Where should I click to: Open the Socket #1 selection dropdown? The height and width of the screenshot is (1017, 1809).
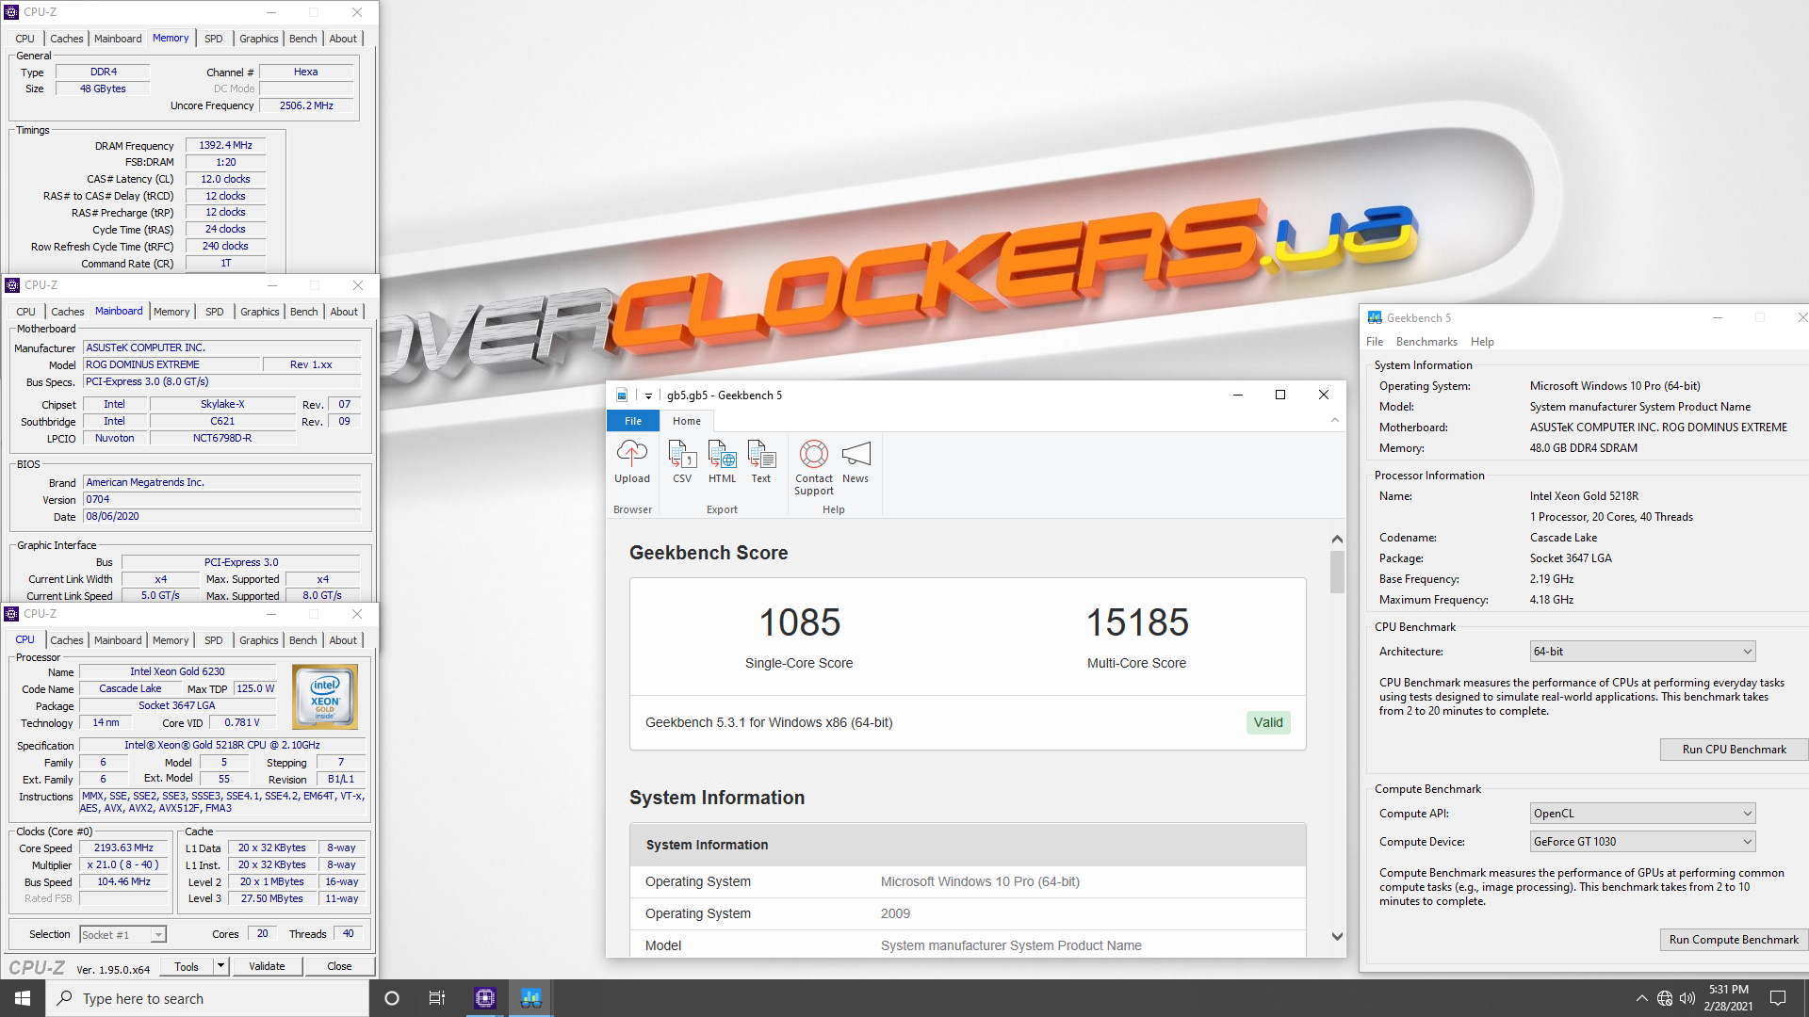click(x=122, y=934)
